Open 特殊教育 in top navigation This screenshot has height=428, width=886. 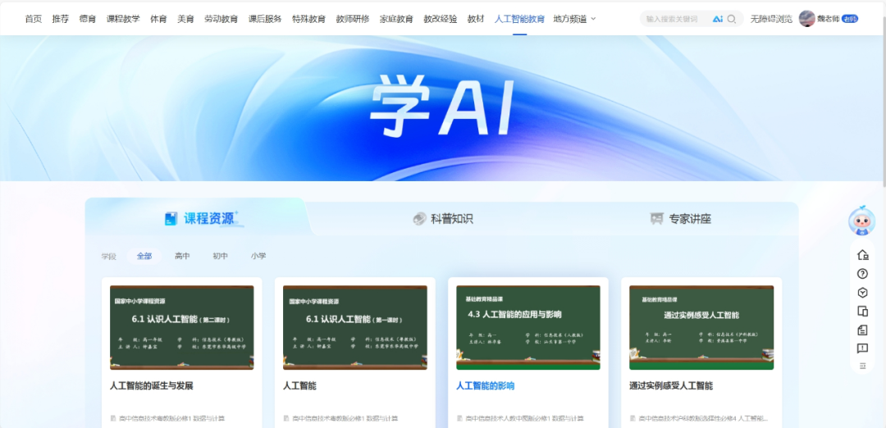[x=308, y=19]
